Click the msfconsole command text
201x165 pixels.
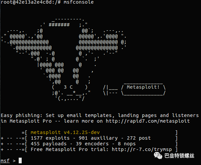[78, 2]
